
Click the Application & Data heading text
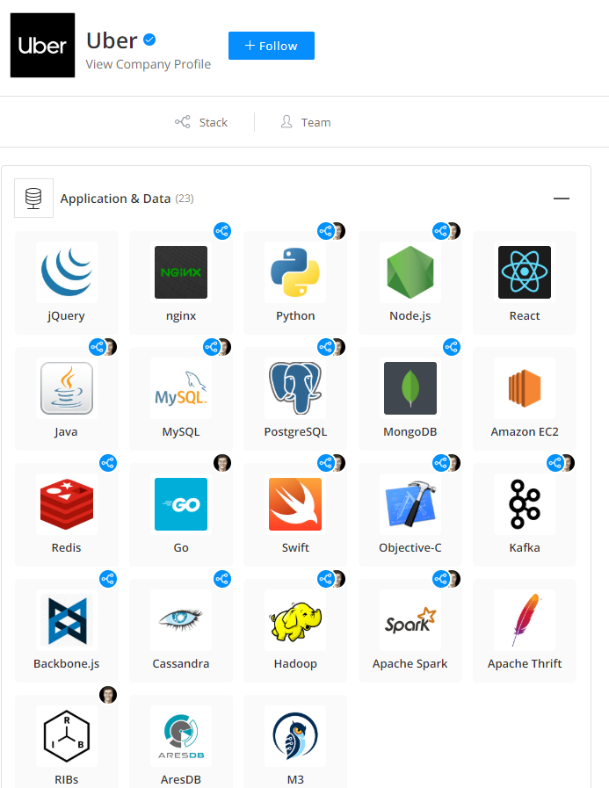115,199
